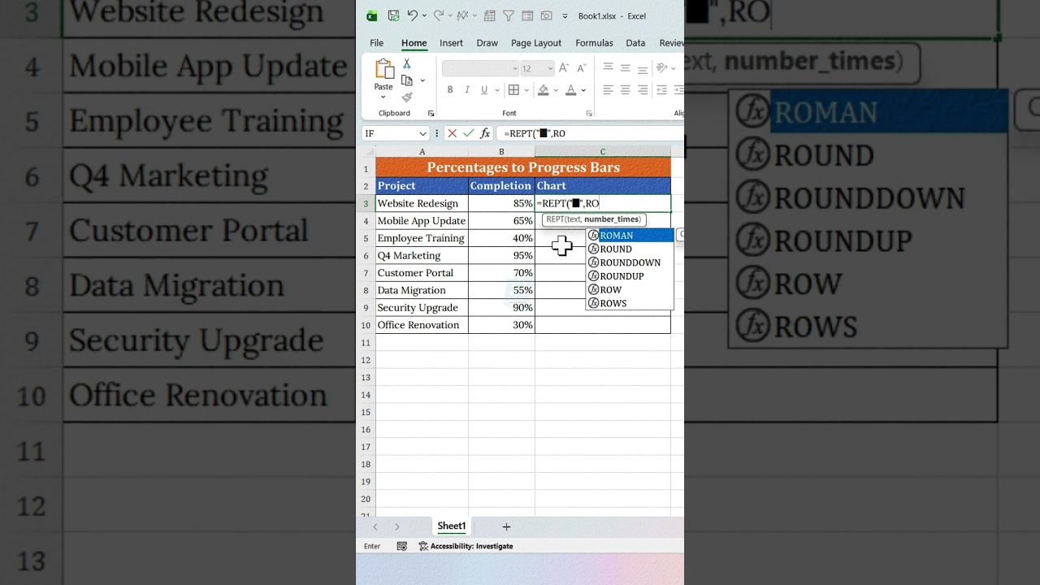Toggle Underline formatting

click(484, 90)
